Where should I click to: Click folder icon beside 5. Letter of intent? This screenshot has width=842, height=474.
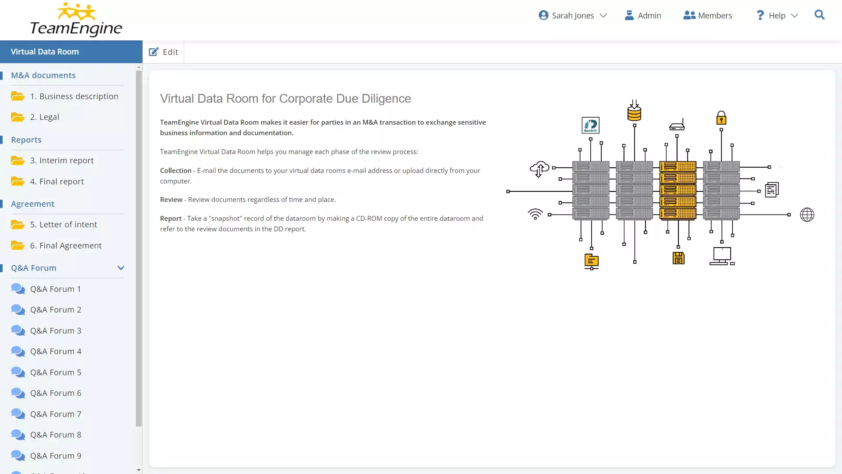[x=18, y=224]
